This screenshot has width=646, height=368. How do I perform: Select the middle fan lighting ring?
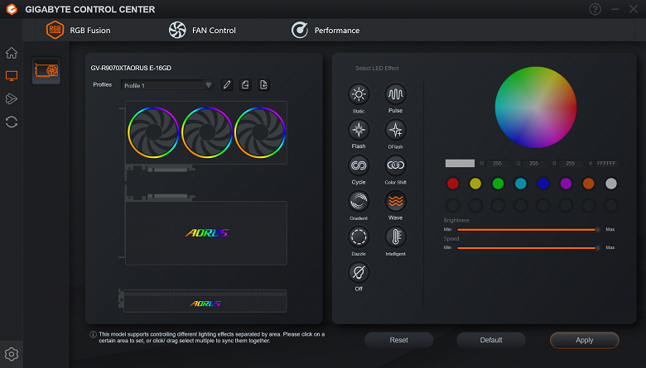point(207,132)
